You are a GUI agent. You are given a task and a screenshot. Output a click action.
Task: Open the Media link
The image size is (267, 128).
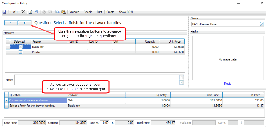pyautogui.click(x=228, y=84)
